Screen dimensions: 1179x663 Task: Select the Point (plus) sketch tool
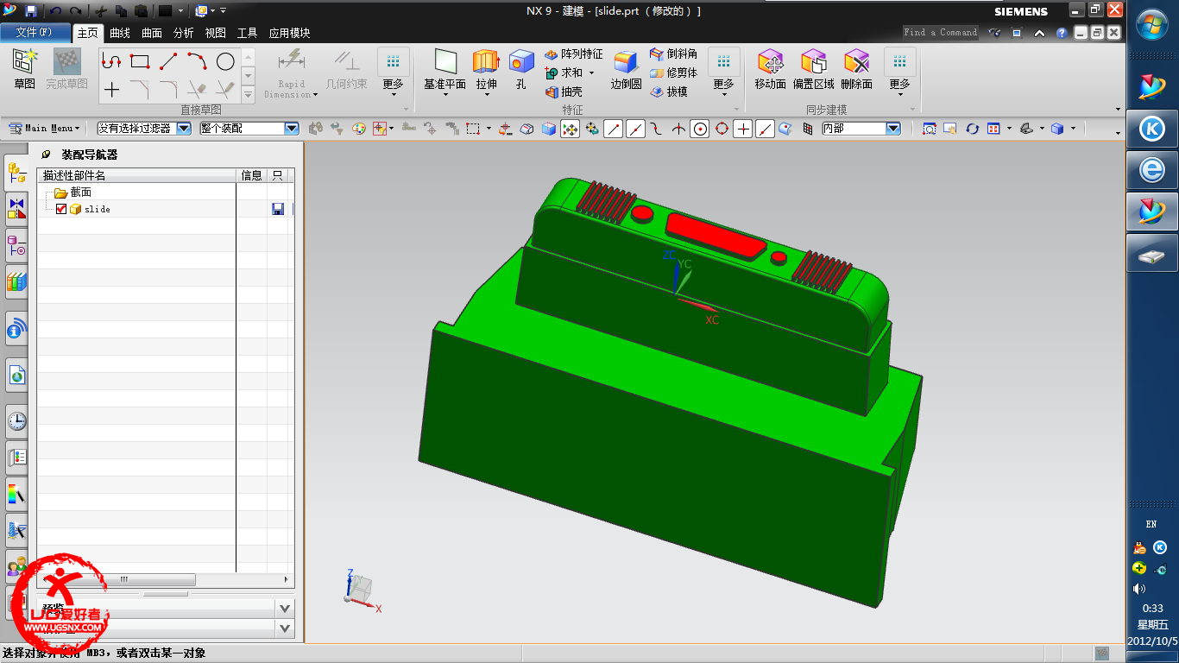[x=111, y=89]
